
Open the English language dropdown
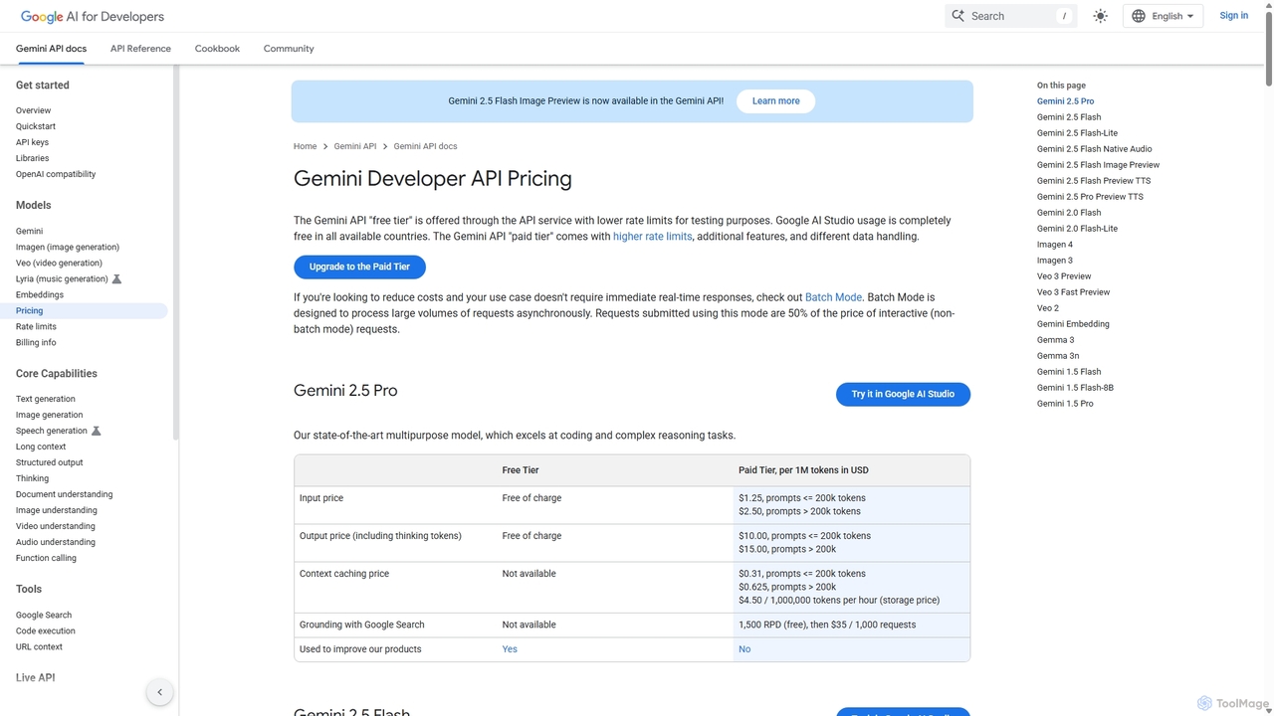[1164, 16]
